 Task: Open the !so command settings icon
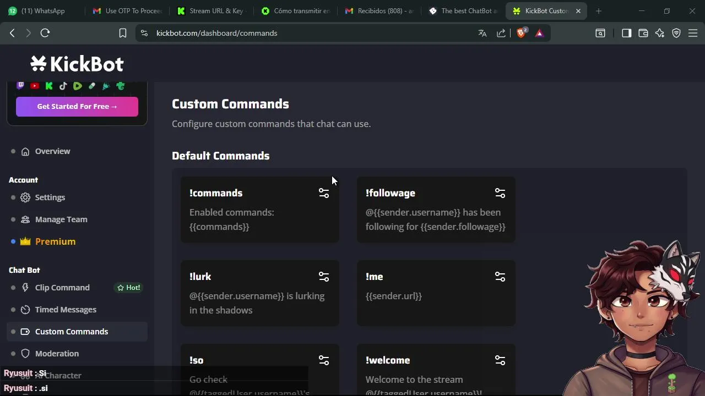(324, 360)
